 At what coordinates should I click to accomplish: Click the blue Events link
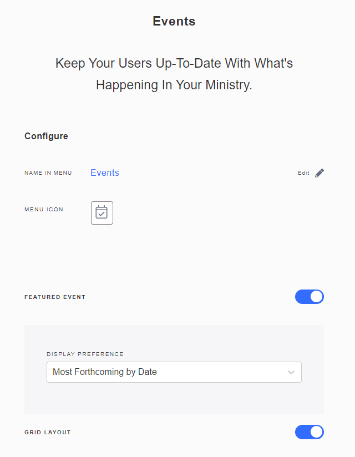(104, 172)
